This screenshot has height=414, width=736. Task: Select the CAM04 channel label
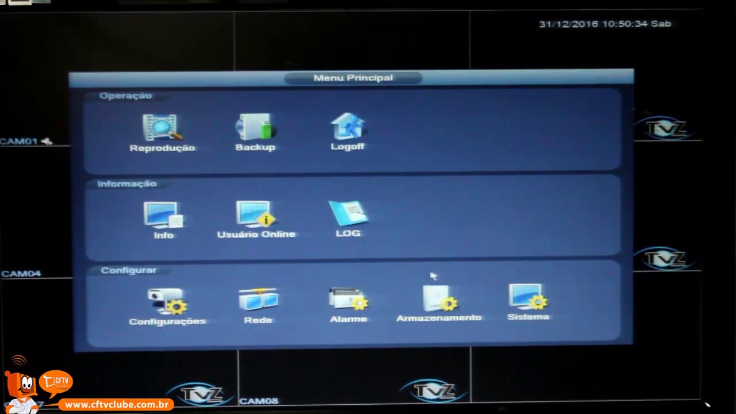tap(21, 274)
